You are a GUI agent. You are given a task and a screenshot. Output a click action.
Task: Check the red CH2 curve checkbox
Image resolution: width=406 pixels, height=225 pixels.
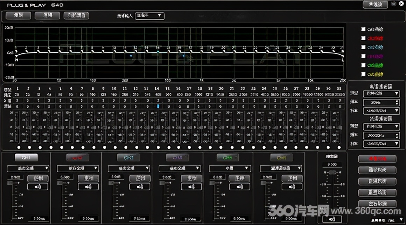click(363, 38)
